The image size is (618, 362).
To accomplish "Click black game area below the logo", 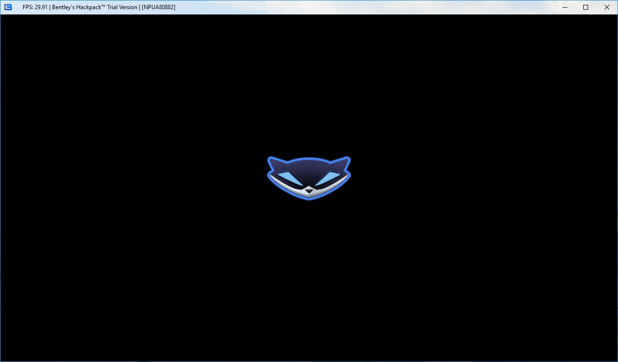I will [309, 280].
